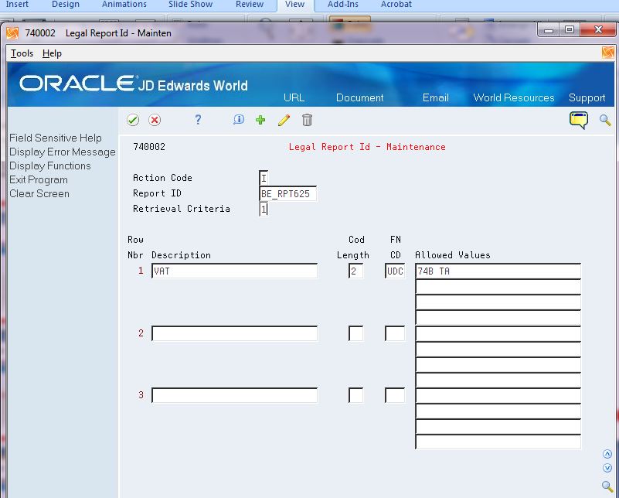The width and height of the screenshot is (619, 498).
Task: Click Display Functions in sidebar
Action: pyautogui.click(x=50, y=165)
